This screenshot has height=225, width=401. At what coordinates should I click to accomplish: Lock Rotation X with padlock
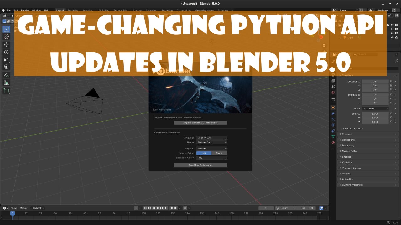(391, 95)
